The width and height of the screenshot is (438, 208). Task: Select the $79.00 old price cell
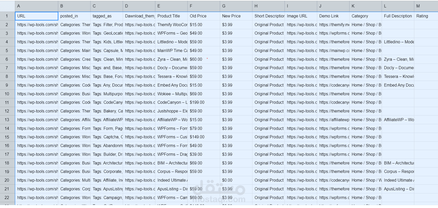[x=204, y=128]
